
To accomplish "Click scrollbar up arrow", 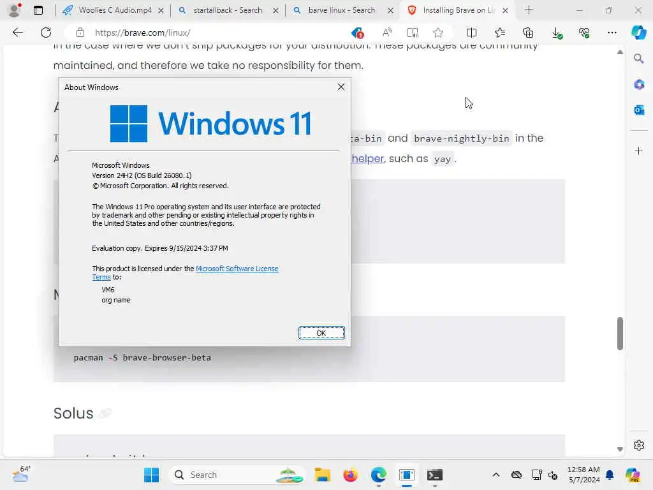I will [620, 52].
